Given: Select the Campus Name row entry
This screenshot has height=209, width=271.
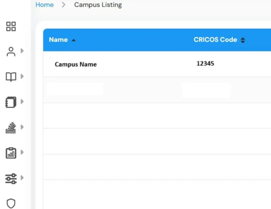Looking at the screenshot, I should pos(76,64).
